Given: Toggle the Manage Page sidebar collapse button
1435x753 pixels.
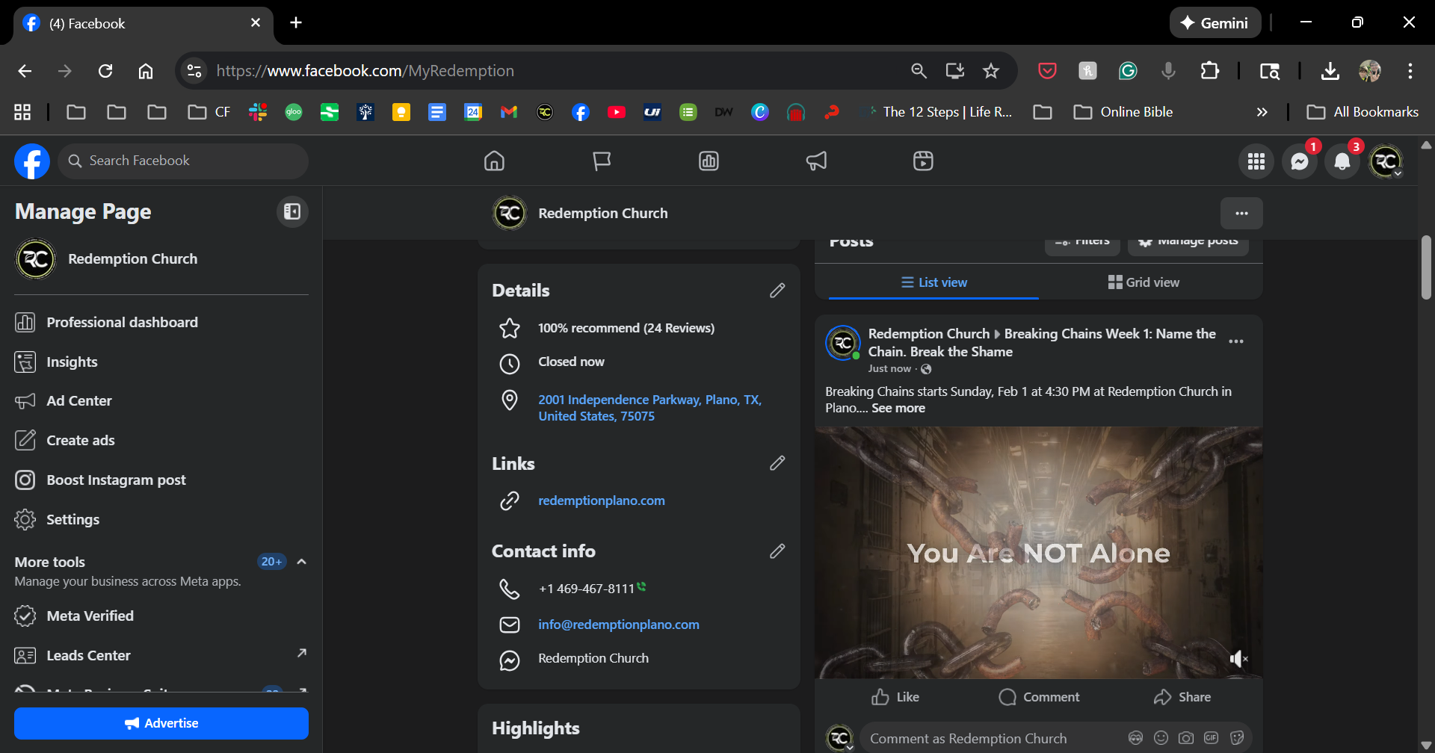Looking at the screenshot, I should (x=292, y=212).
